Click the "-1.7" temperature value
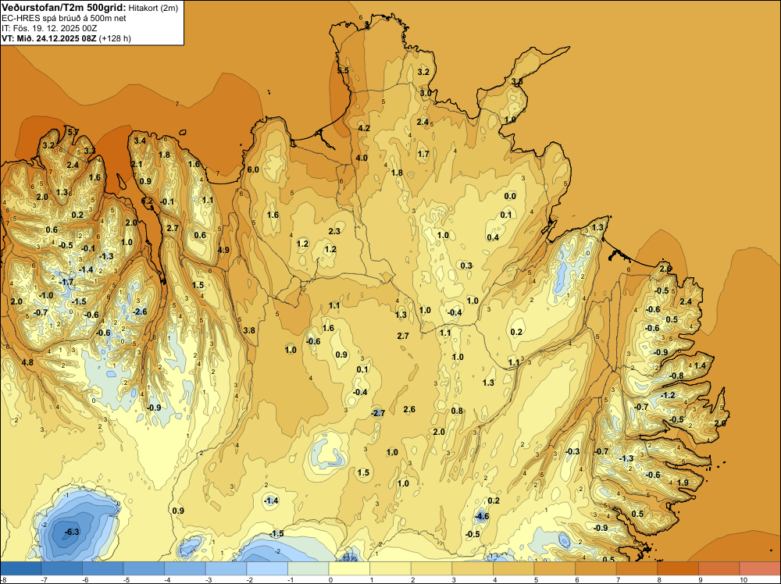Screen dimensions: 781x584 coord(66,283)
